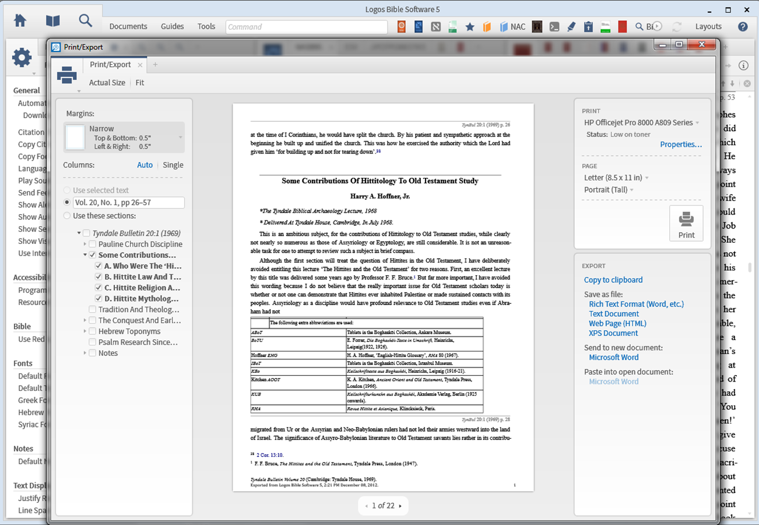This screenshot has width=759, height=525.
Task: Open the Portrait orientation dropdown
Action: tap(609, 190)
